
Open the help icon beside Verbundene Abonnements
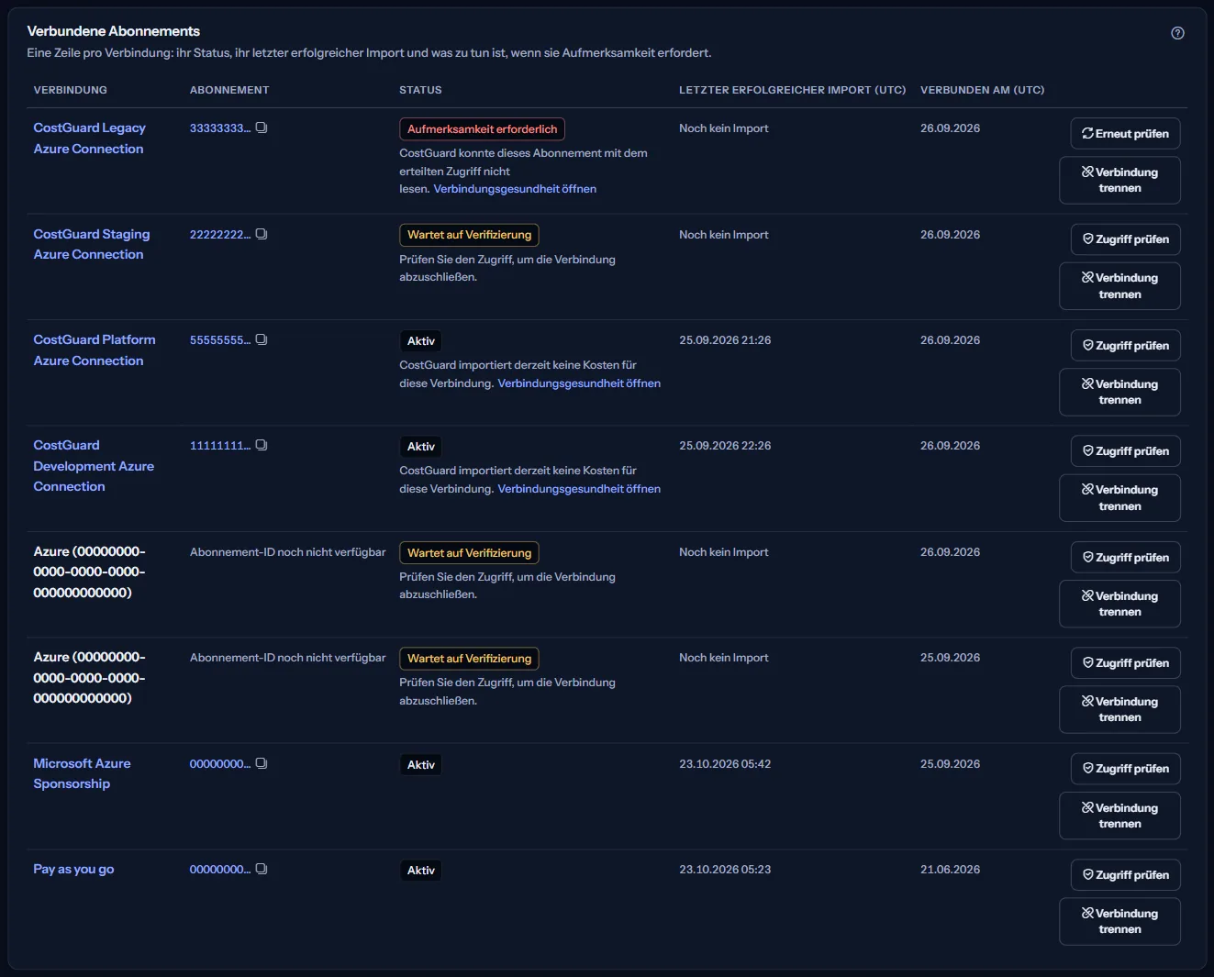pyautogui.click(x=1177, y=33)
